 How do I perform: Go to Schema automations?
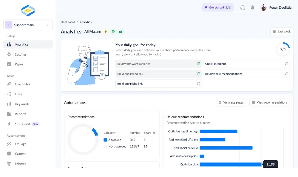(x=20, y=164)
